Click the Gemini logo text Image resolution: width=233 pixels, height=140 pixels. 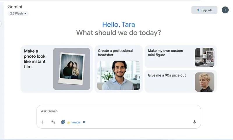click(x=15, y=7)
